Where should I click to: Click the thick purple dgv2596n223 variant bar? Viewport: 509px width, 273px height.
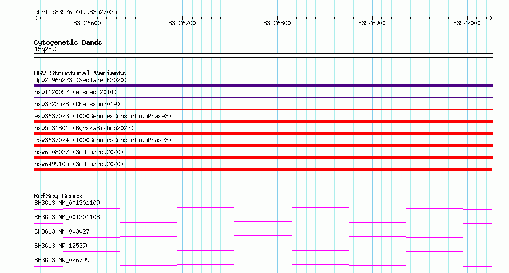263,86
